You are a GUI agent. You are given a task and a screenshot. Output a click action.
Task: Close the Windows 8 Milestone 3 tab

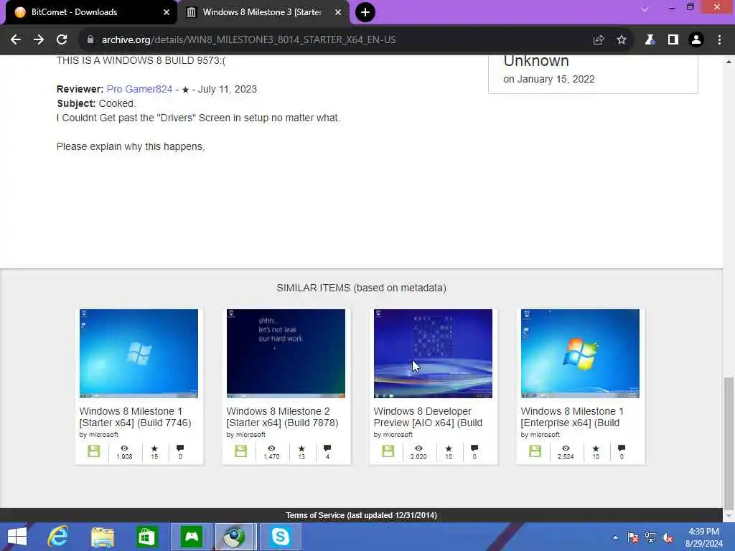click(x=338, y=13)
